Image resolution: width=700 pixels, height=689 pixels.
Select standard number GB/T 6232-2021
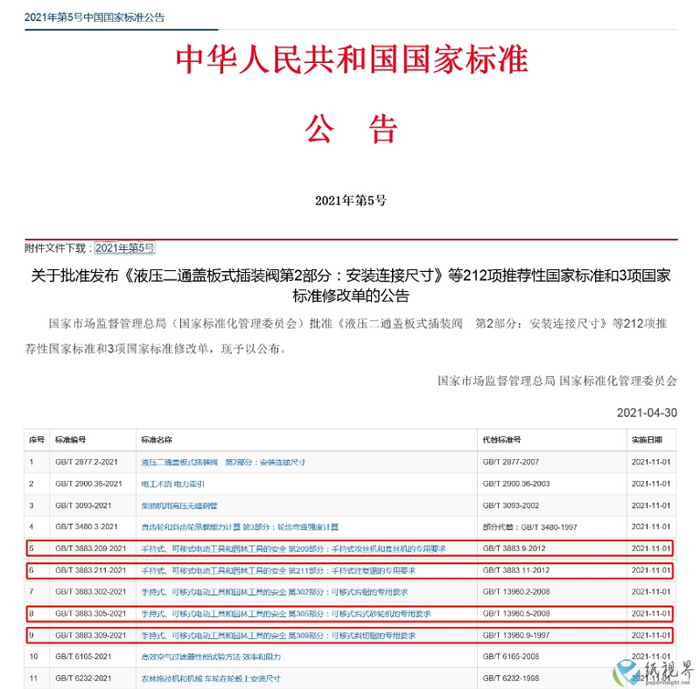click(x=83, y=679)
